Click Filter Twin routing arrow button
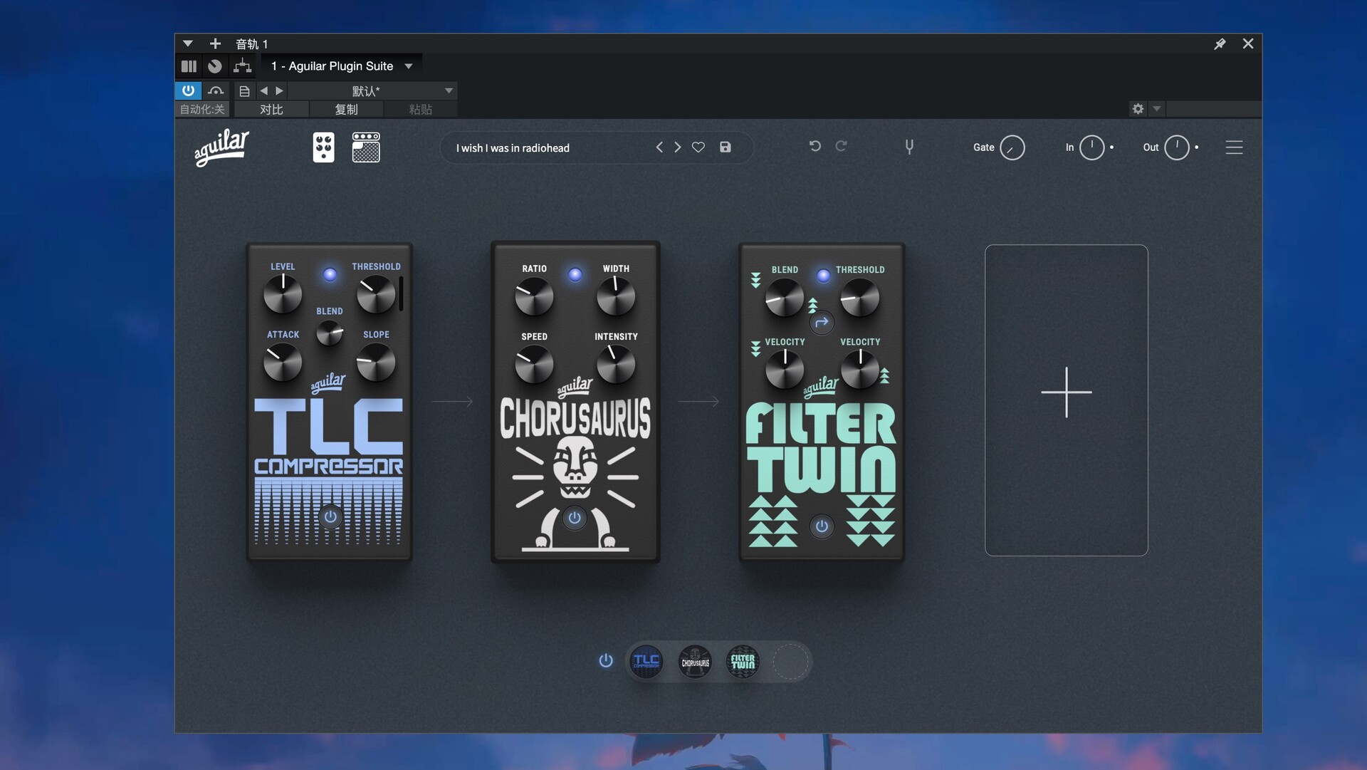 coord(822,323)
